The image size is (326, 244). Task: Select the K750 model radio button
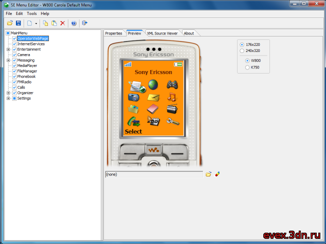click(x=247, y=67)
